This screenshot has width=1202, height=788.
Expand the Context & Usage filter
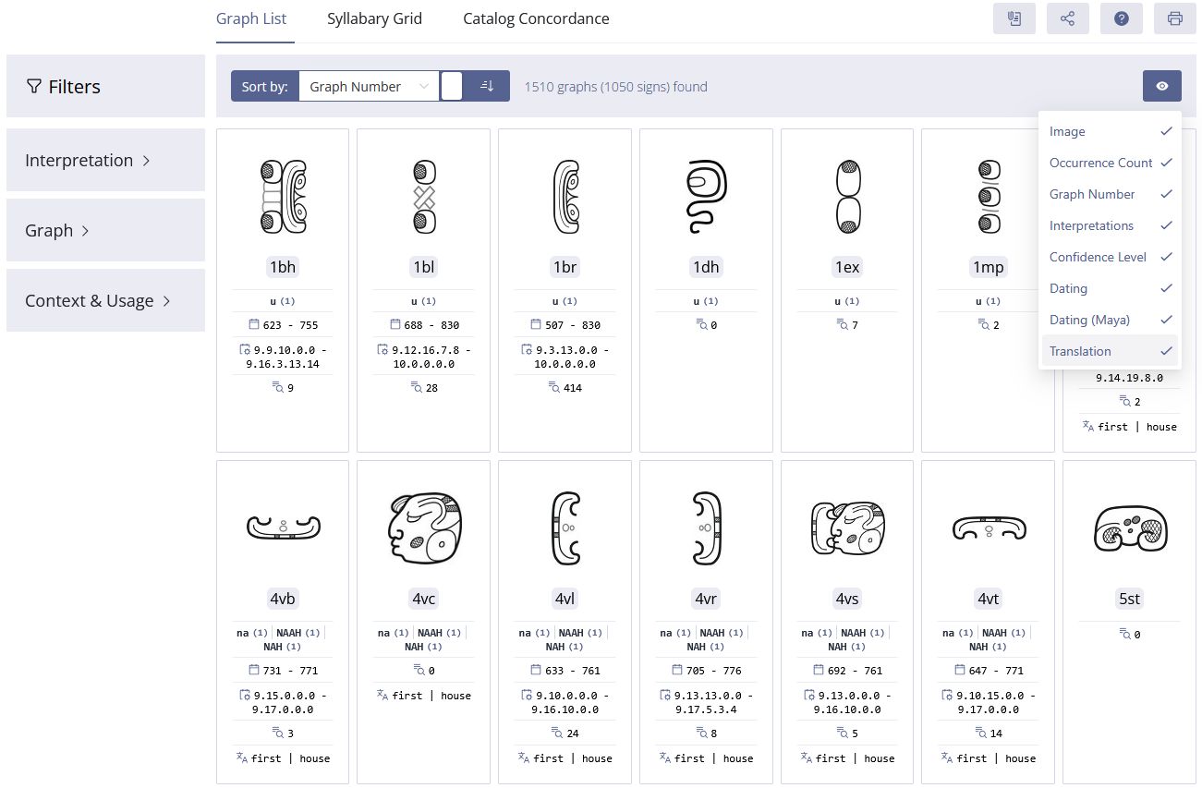coord(105,300)
